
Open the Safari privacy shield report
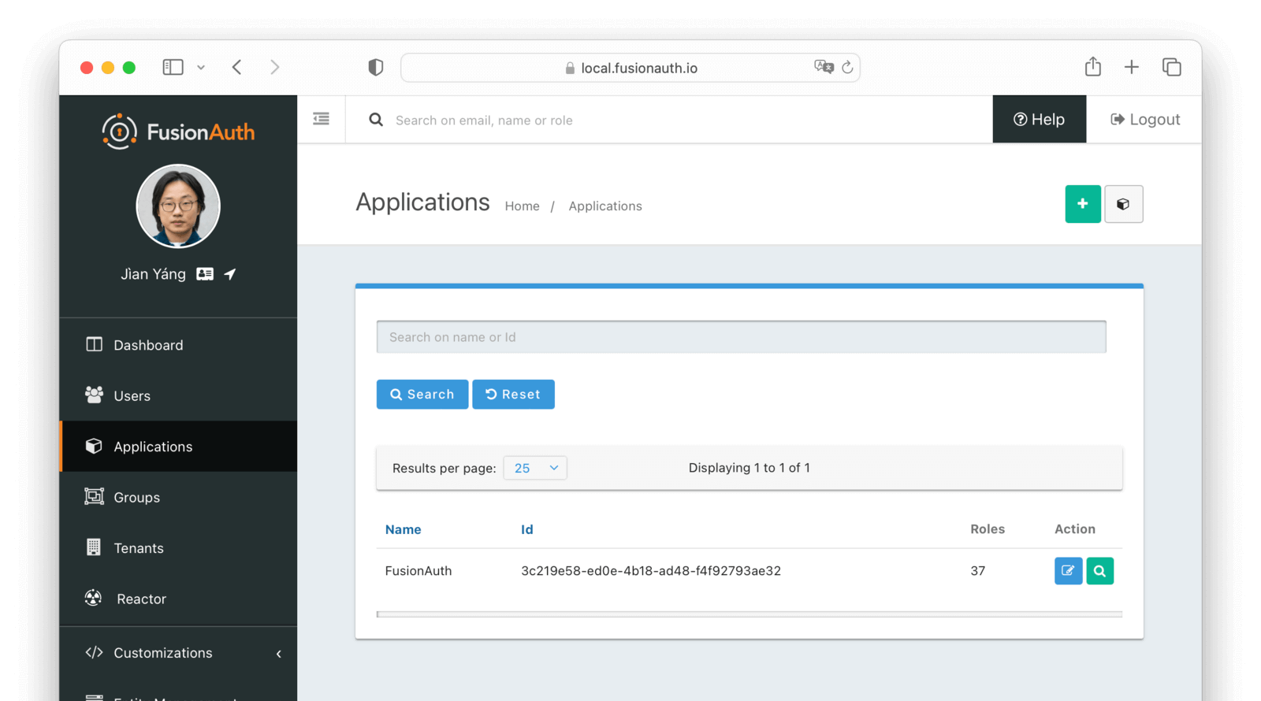click(x=376, y=68)
